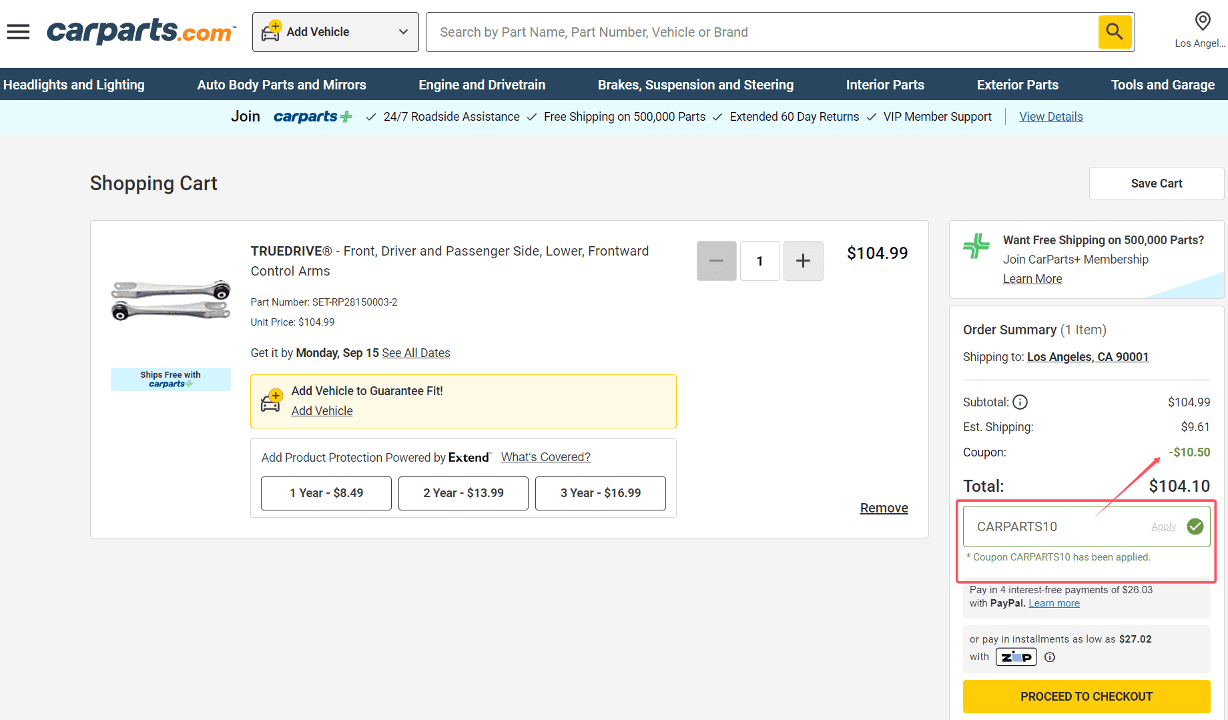Image resolution: width=1228 pixels, height=720 pixels.
Task: Click the Zip installment info icon
Action: pos(1050,657)
